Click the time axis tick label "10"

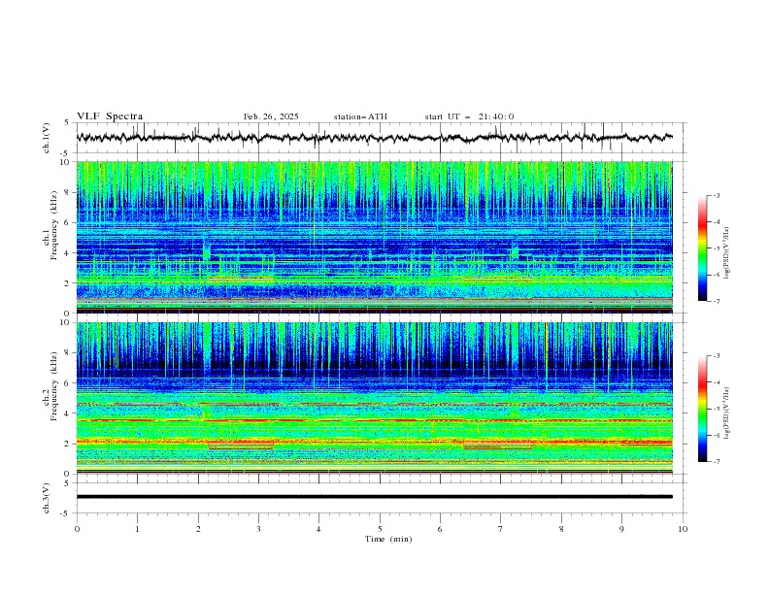pyautogui.click(x=683, y=529)
